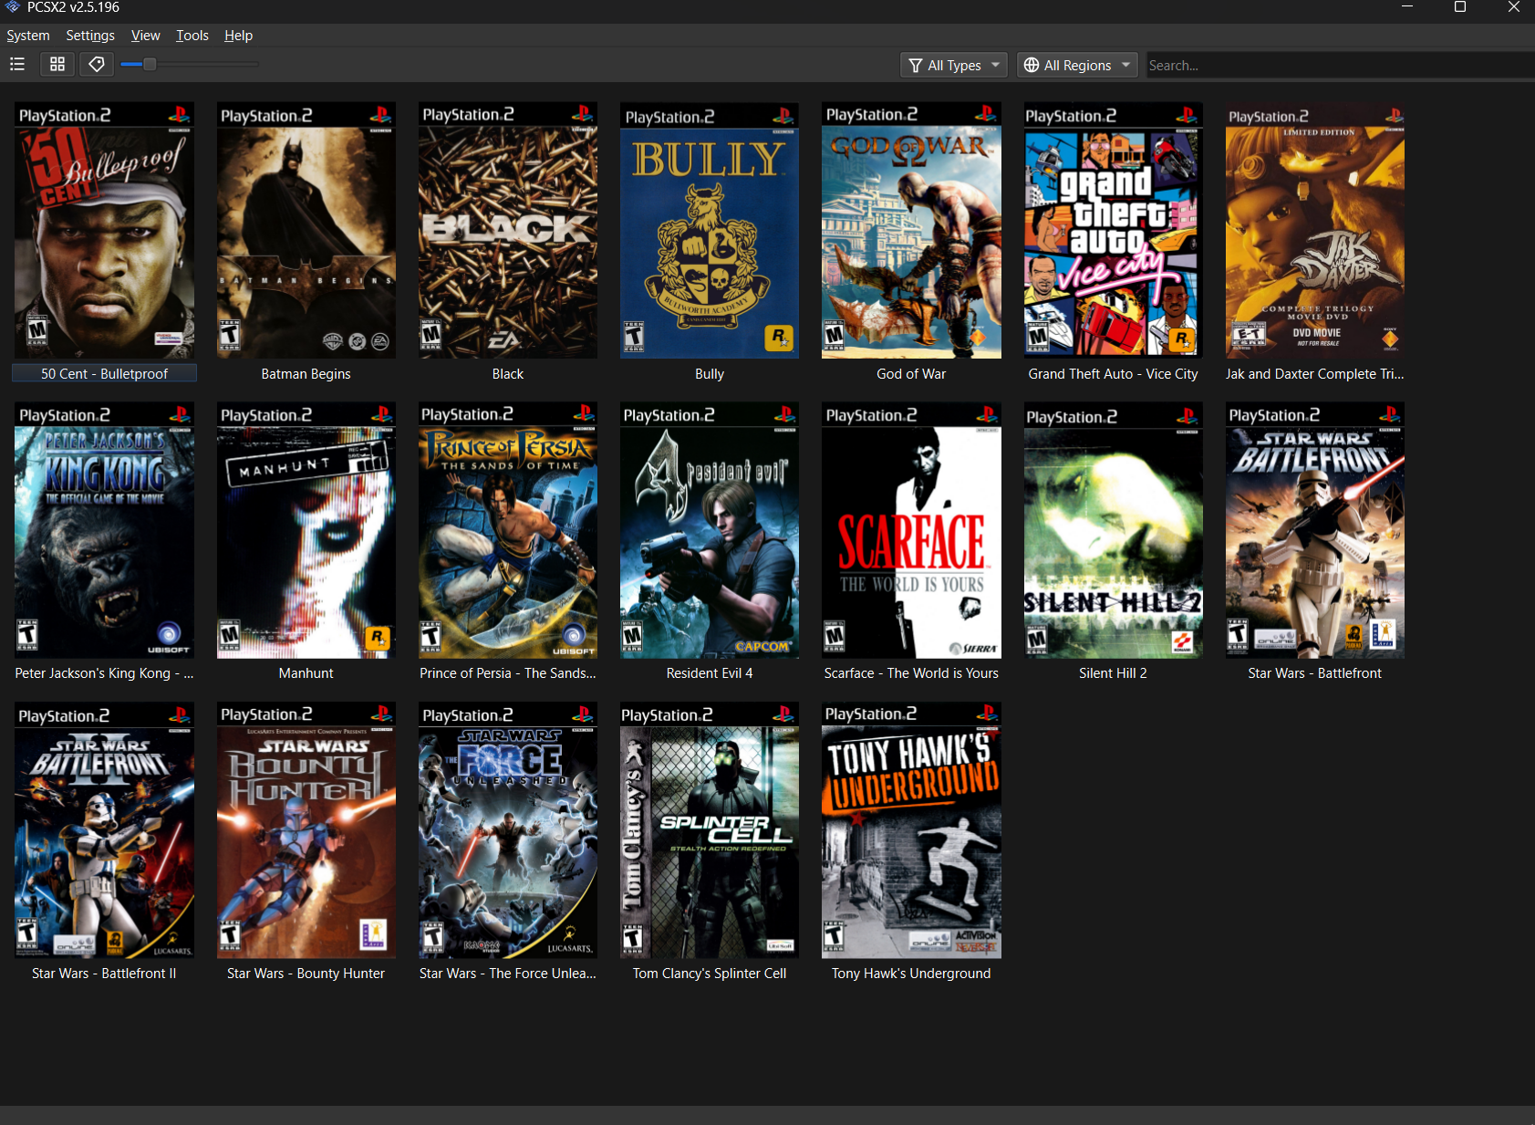
Task: Click the 'Scarface - The World is Yours' label
Action: pos(911,673)
